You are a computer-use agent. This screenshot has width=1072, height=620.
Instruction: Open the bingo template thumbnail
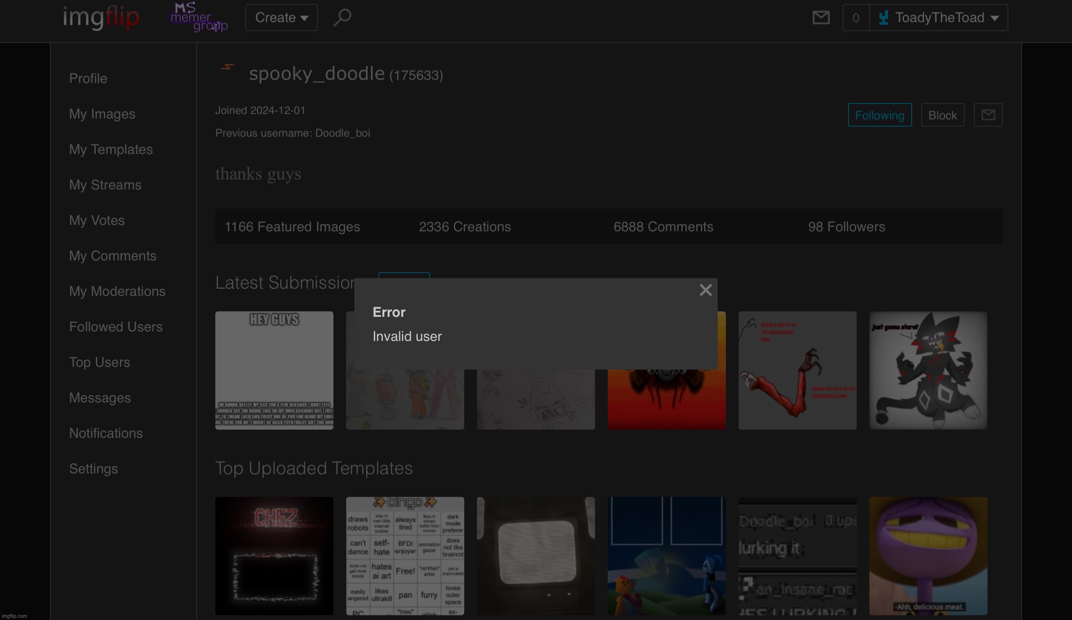(x=405, y=555)
